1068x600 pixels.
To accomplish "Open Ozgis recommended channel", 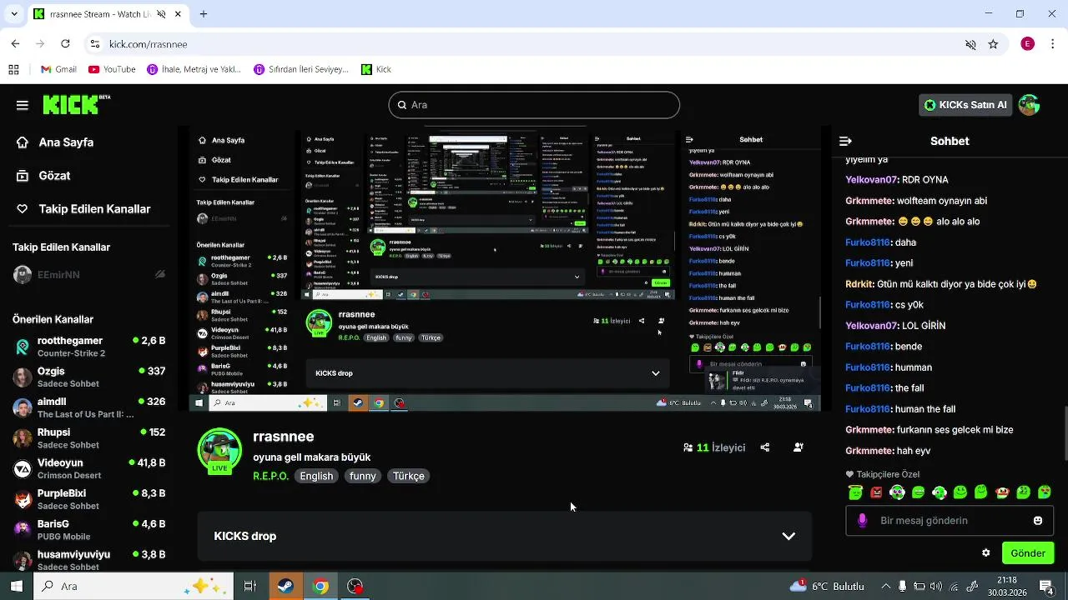I will pos(89,377).
